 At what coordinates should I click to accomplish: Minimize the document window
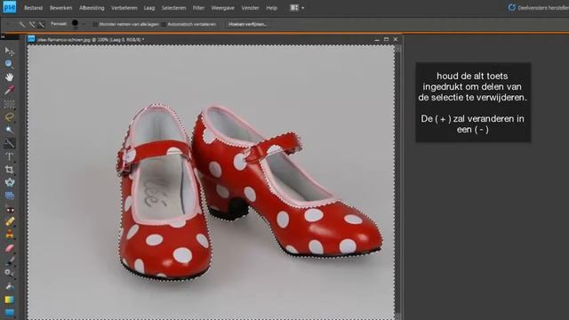point(377,39)
